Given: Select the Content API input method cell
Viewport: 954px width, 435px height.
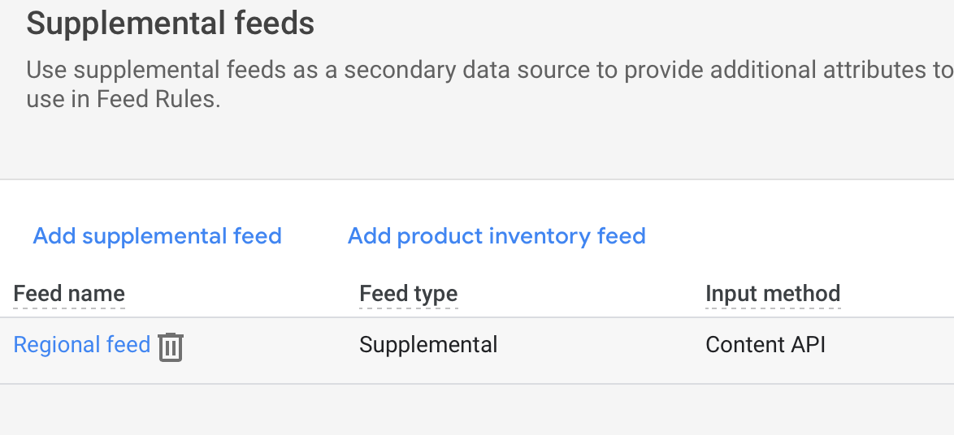Looking at the screenshot, I should pyautogui.click(x=765, y=344).
